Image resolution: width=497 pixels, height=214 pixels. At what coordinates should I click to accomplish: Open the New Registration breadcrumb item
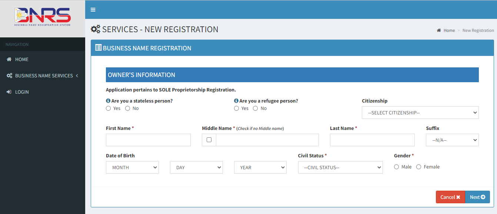tap(478, 30)
